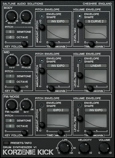Open the FM/Noise pitch EXPO 2 shape selector

(x=58, y=110)
